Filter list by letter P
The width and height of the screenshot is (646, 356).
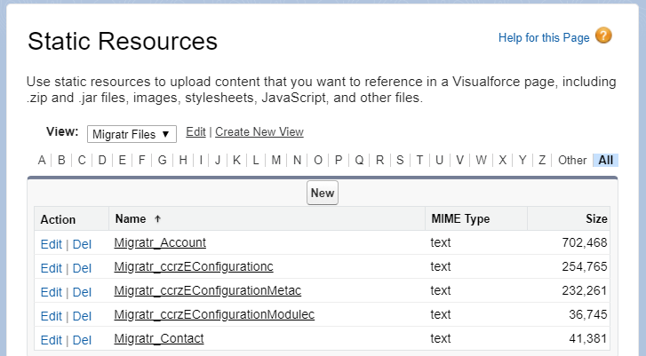point(339,160)
